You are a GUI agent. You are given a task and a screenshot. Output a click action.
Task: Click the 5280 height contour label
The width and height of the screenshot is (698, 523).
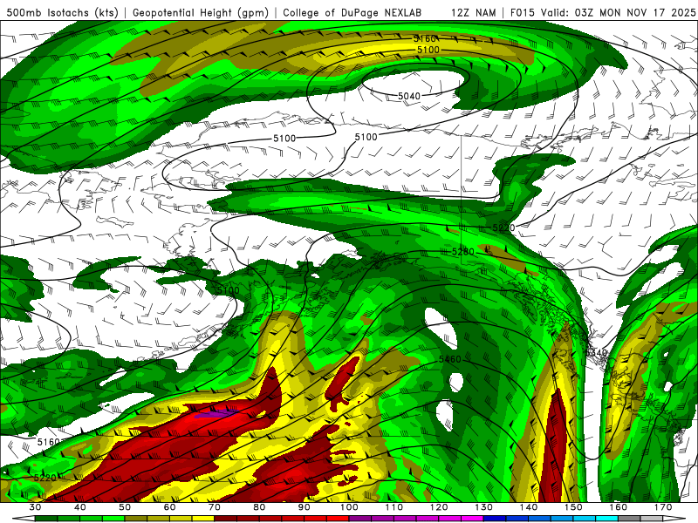(463, 252)
